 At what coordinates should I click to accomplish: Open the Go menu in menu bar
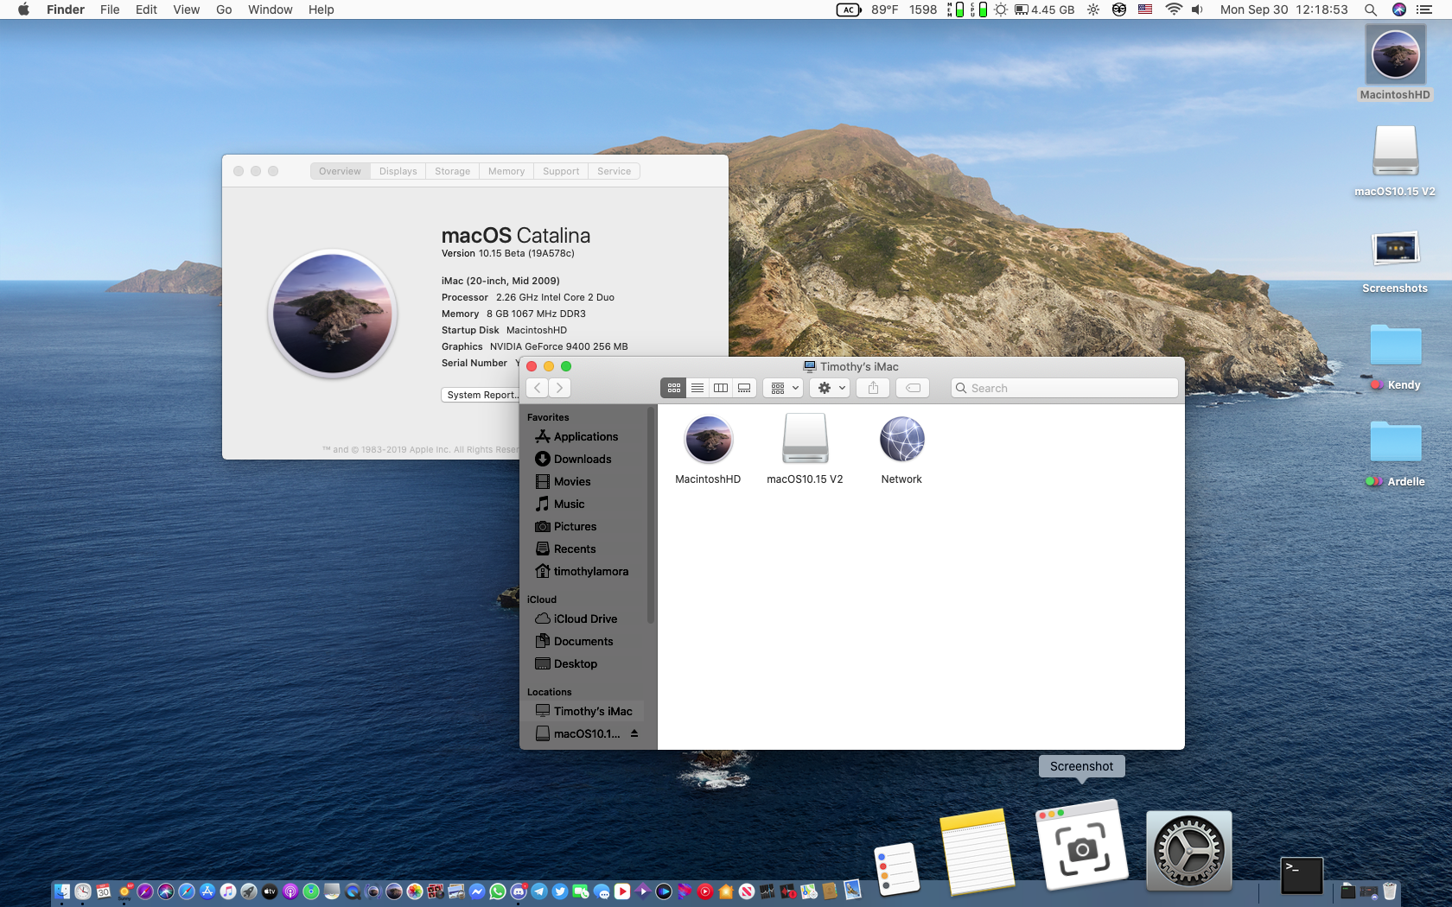point(224,10)
